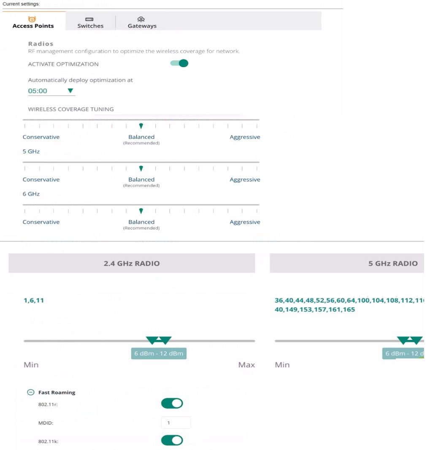Open the 05:00 deployment time dropdown

(70, 91)
